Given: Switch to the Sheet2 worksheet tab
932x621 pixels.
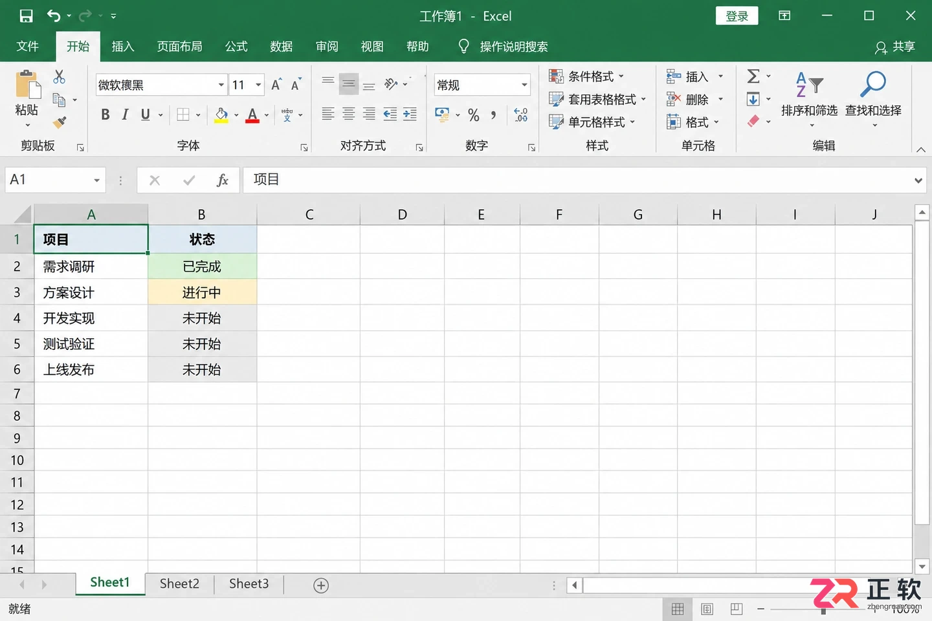Looking at the screenshot, I should click(x=179, y=583).
